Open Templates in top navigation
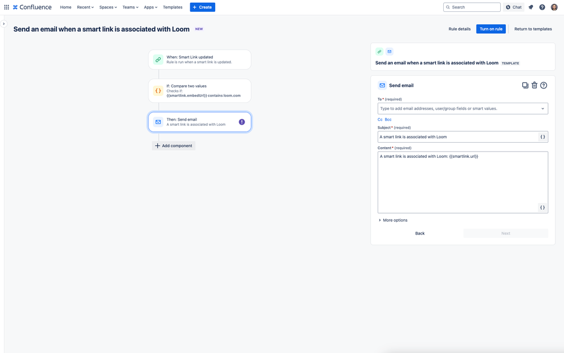The height and width of the screenshot is (353, 564). tap(173, 7)
